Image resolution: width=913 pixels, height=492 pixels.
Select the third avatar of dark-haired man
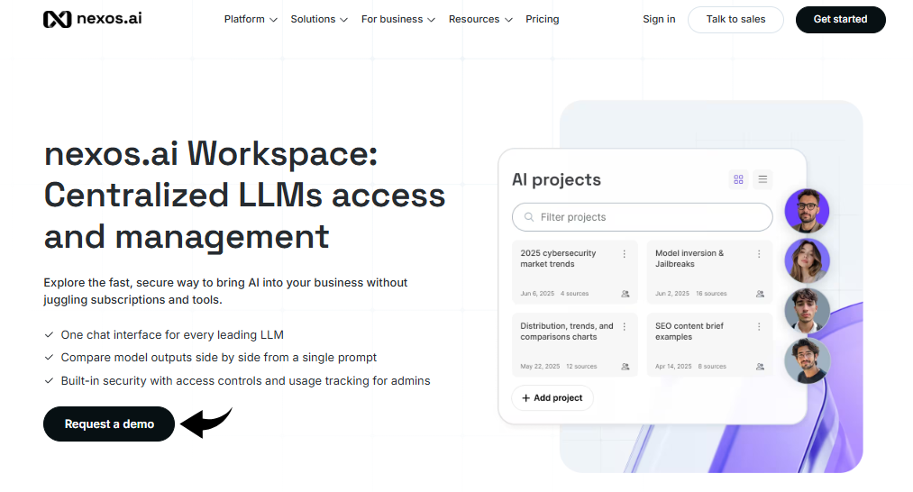click(807, 310)
